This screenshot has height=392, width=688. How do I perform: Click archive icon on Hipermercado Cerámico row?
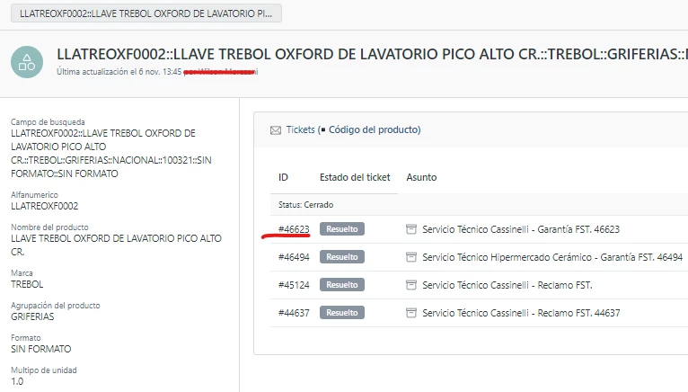coord(411,257)
